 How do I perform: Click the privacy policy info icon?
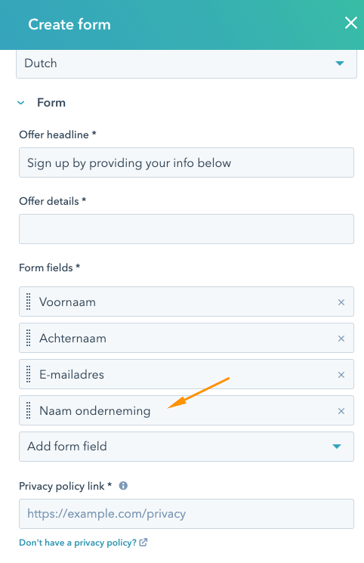point(123,486)
